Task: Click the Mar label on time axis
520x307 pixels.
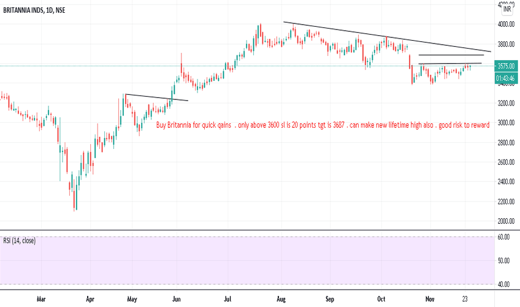Action: pos(41,299)
